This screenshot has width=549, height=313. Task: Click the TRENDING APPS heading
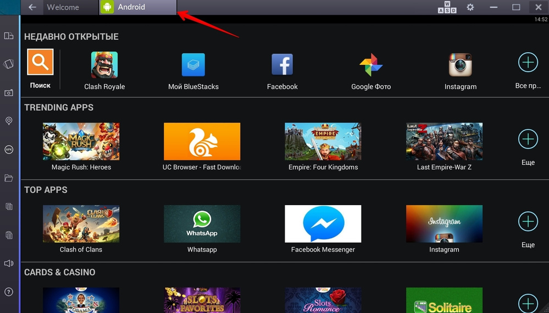[x=59, y=107]
